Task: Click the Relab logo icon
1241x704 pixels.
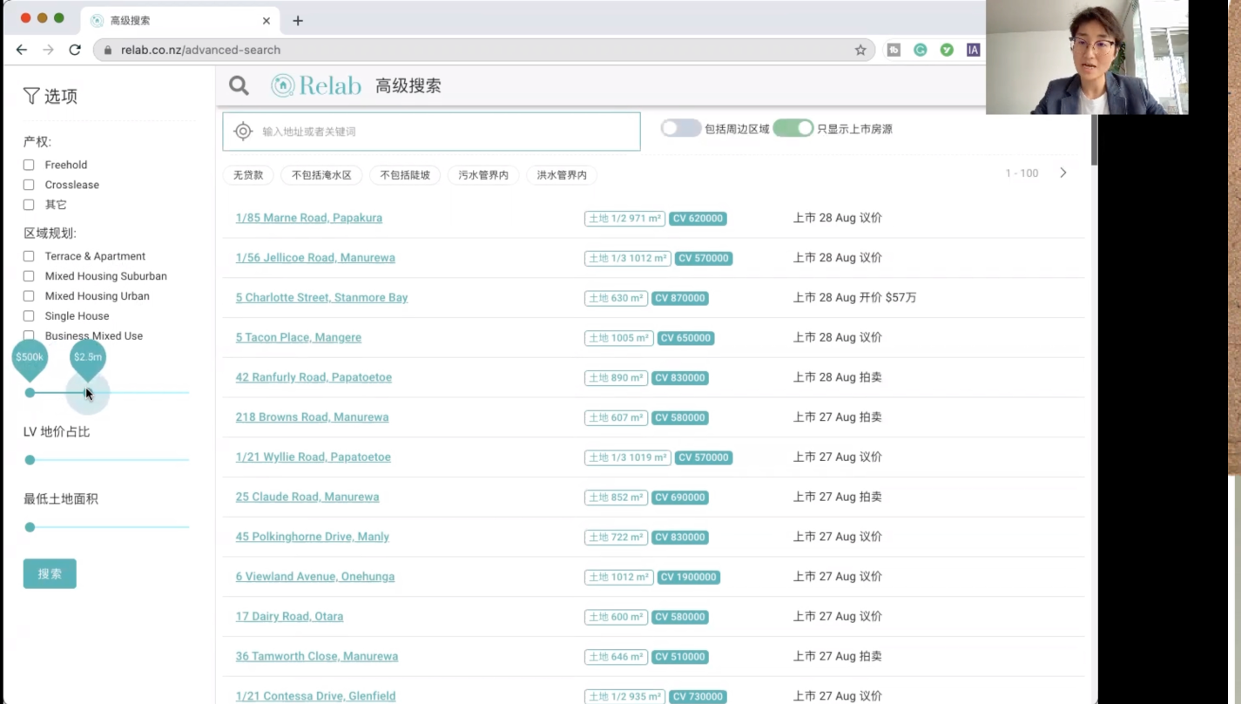Action: pyautogui.click(x=282, y=85)
